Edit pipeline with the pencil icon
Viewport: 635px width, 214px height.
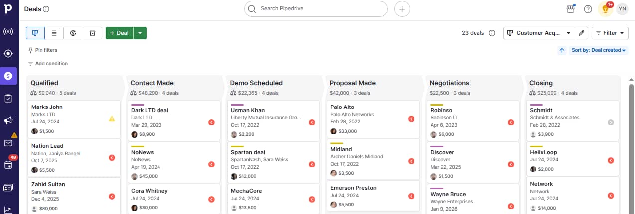tap(581, 33)
